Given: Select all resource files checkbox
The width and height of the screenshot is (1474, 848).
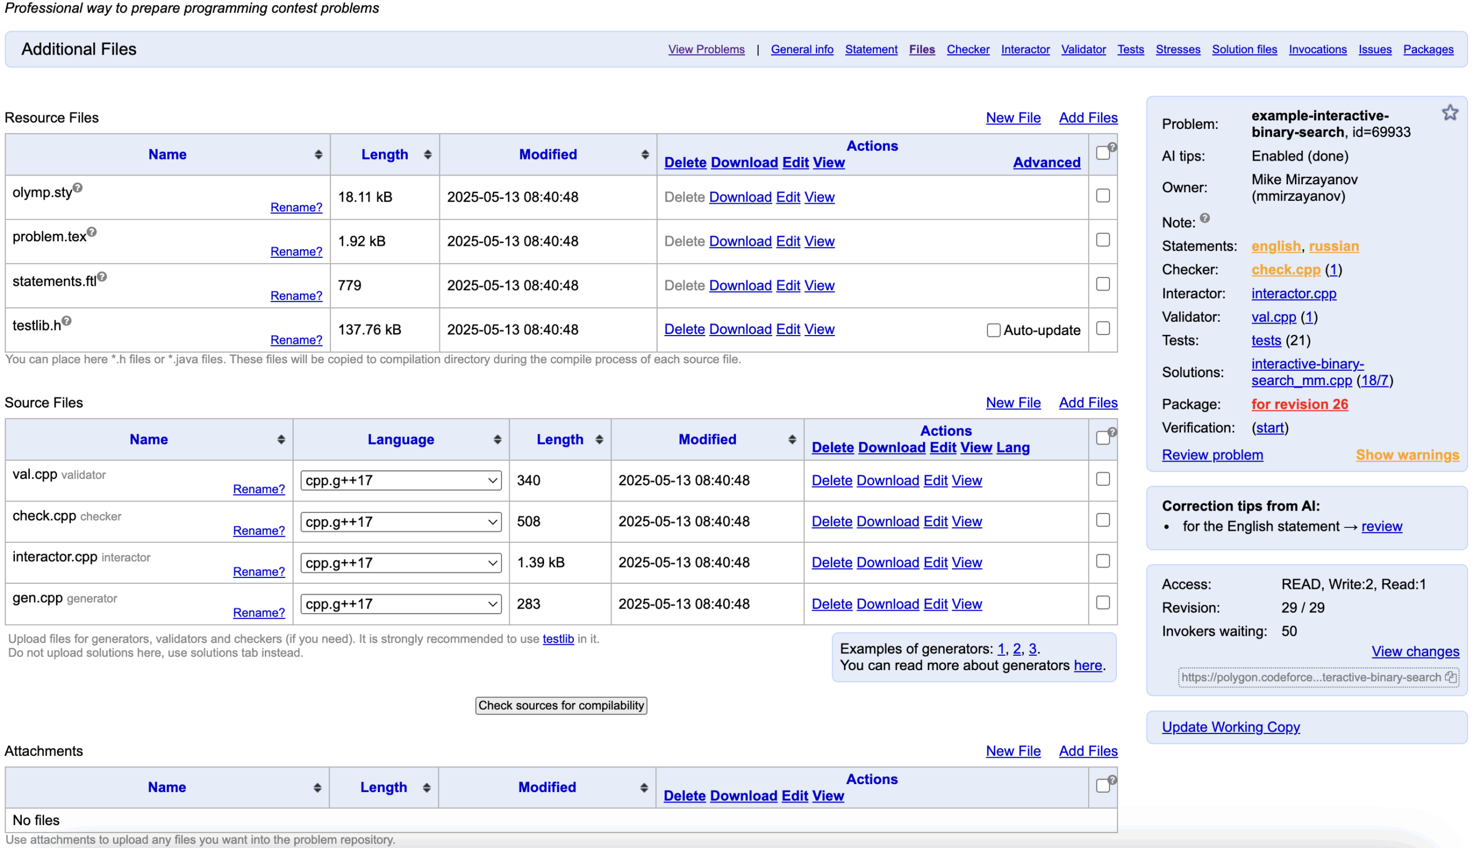Looking at the screenshot, I should point(1102,153).
